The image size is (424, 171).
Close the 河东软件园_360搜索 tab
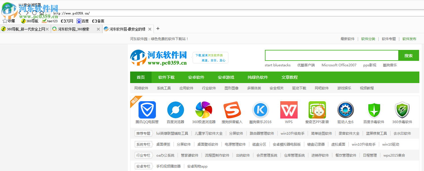(x=98, y=29)
